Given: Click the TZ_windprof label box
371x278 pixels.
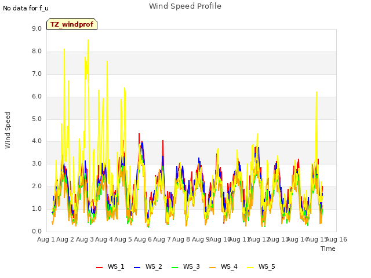Looking at the screenshot, I should coord(72,24).
